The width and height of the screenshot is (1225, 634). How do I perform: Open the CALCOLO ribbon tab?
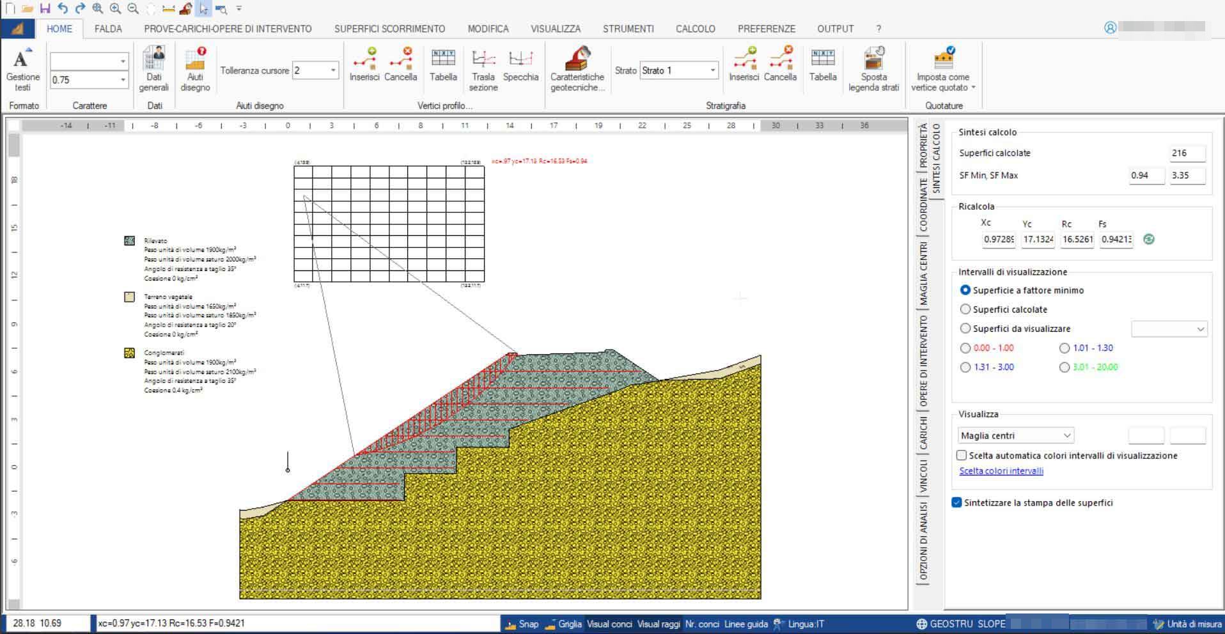click(x=695, y=29)
